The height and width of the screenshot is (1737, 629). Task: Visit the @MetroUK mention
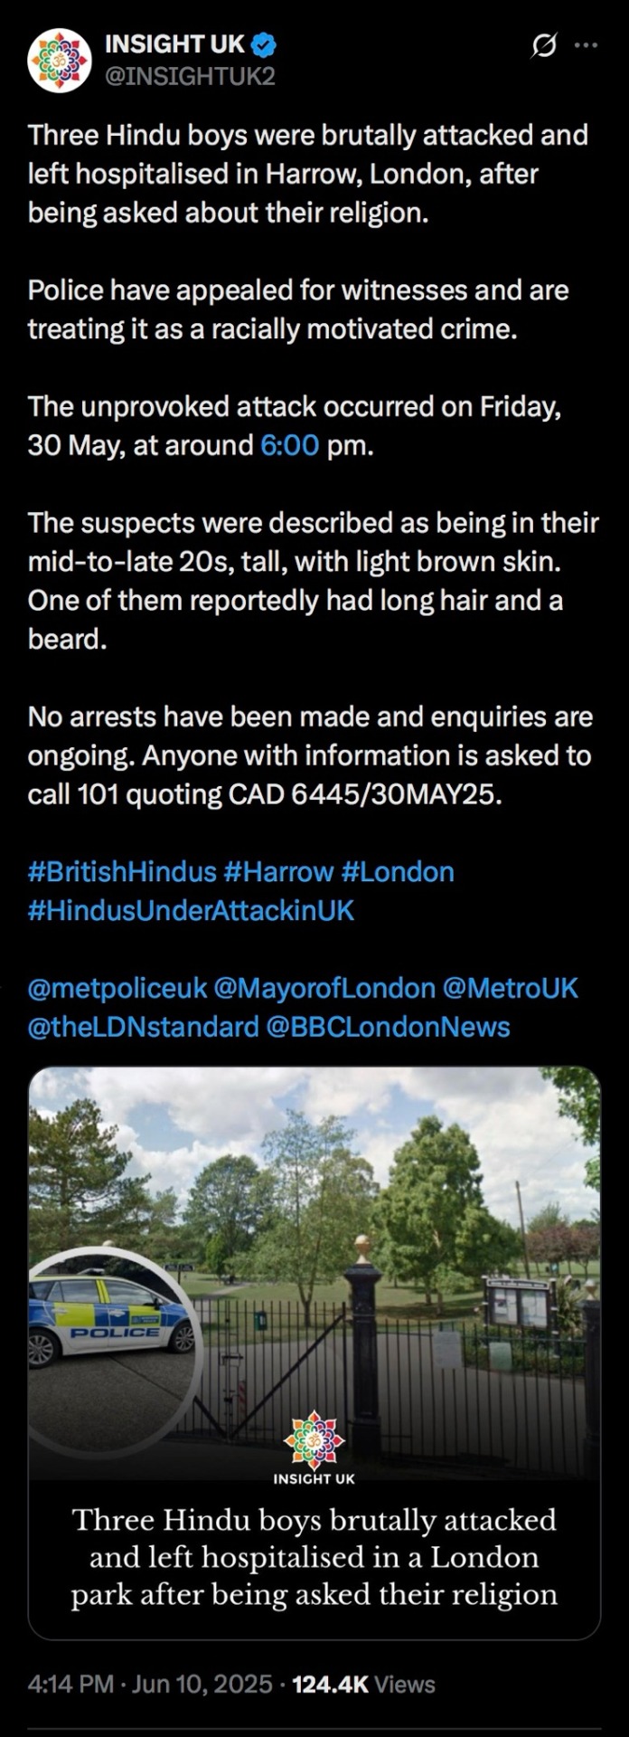(510, 988)
